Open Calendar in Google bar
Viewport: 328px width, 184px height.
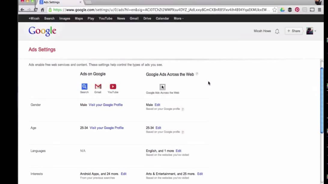tap(162, 18)
